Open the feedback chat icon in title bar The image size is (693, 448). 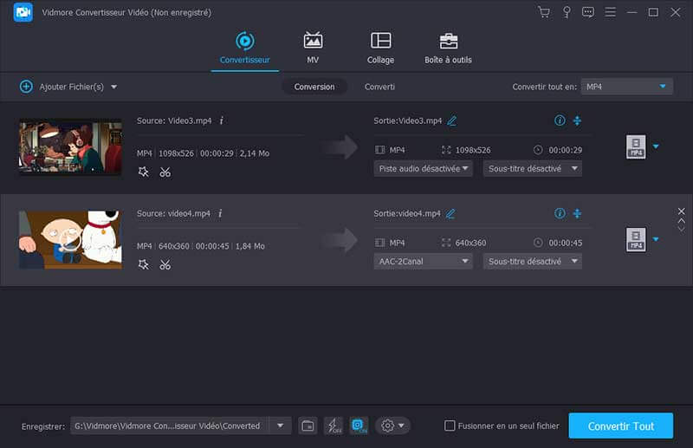point(589,12)
